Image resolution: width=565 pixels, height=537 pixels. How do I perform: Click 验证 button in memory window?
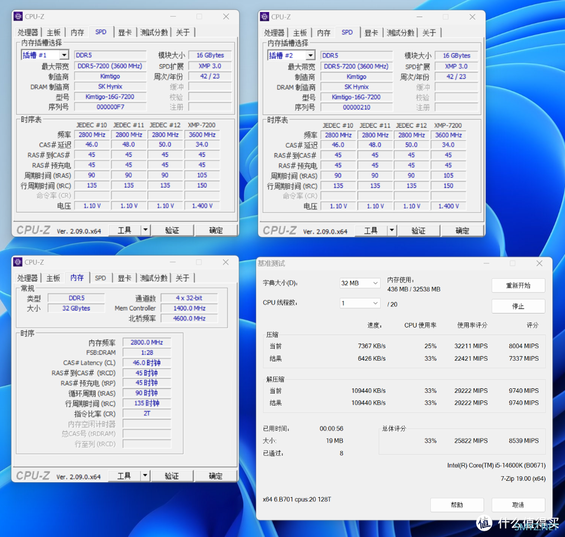172,475
